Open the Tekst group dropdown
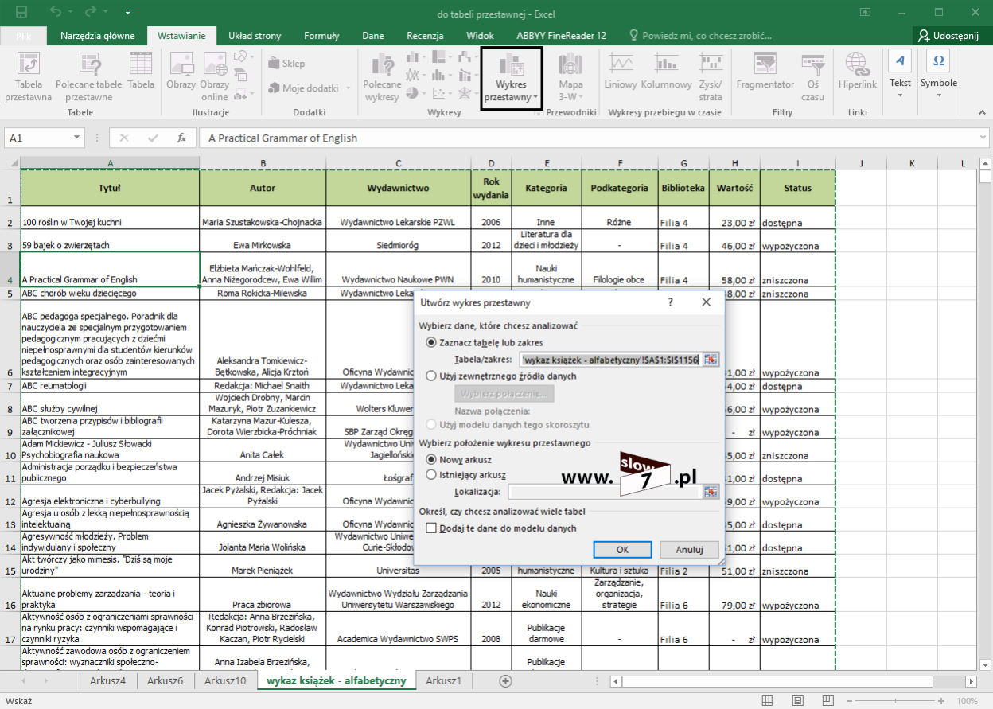 [900, 96]
